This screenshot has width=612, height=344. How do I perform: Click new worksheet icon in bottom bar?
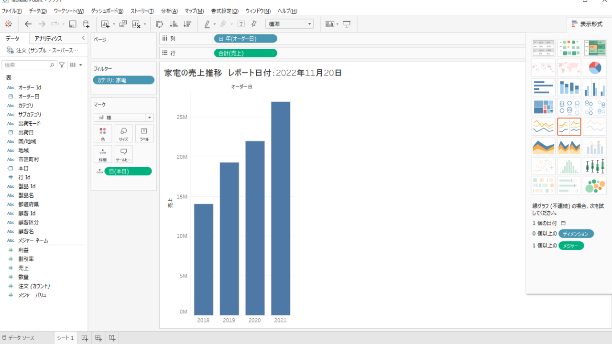click(x=85, y=338)
